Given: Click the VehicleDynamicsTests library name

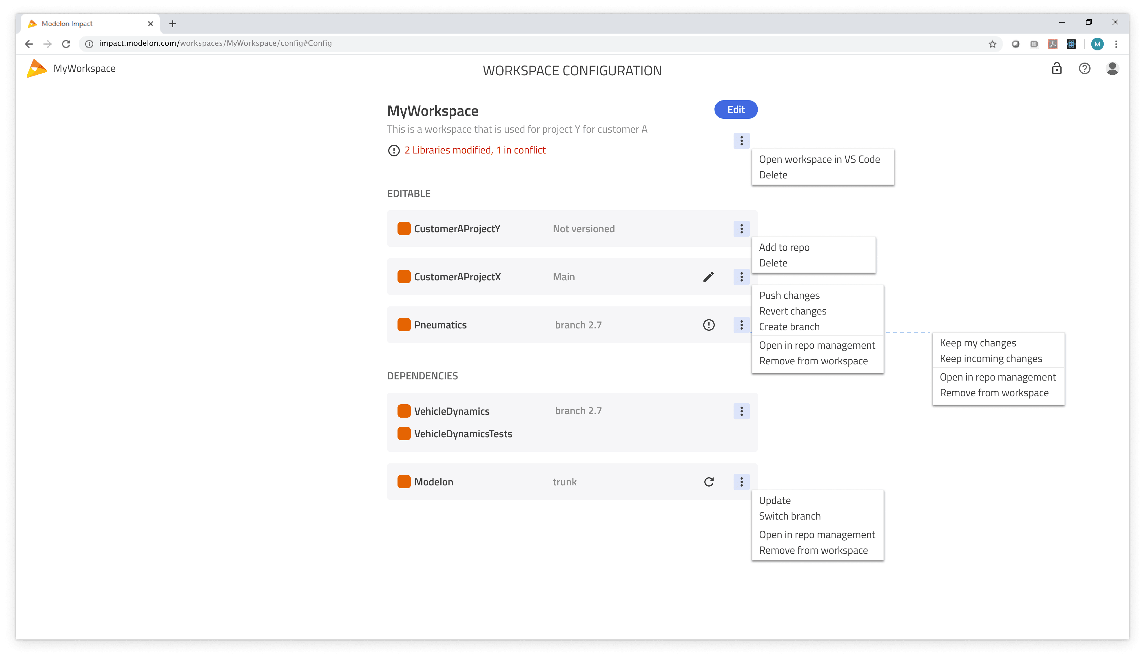Looking at the screenshot, I should point(463,434).
